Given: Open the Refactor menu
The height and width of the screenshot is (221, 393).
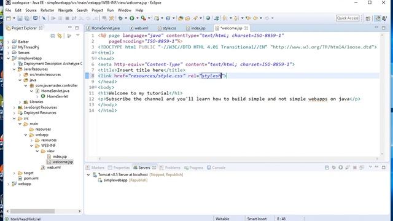Looking at the screenshot, I should (47, 10).
